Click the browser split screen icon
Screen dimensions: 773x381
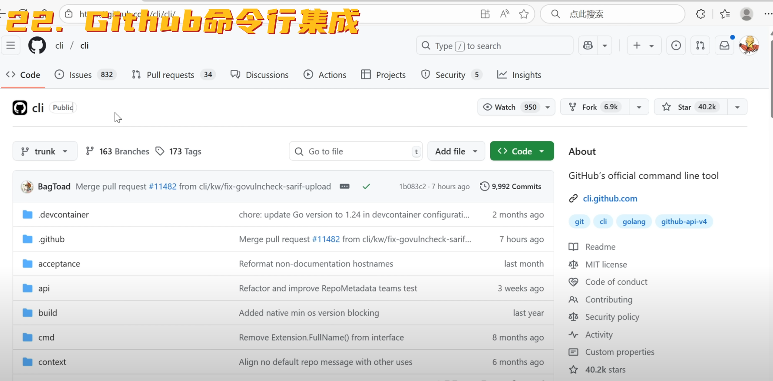(x=485, y=14)
